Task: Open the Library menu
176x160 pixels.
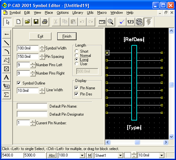Action: tap(78, 13)
